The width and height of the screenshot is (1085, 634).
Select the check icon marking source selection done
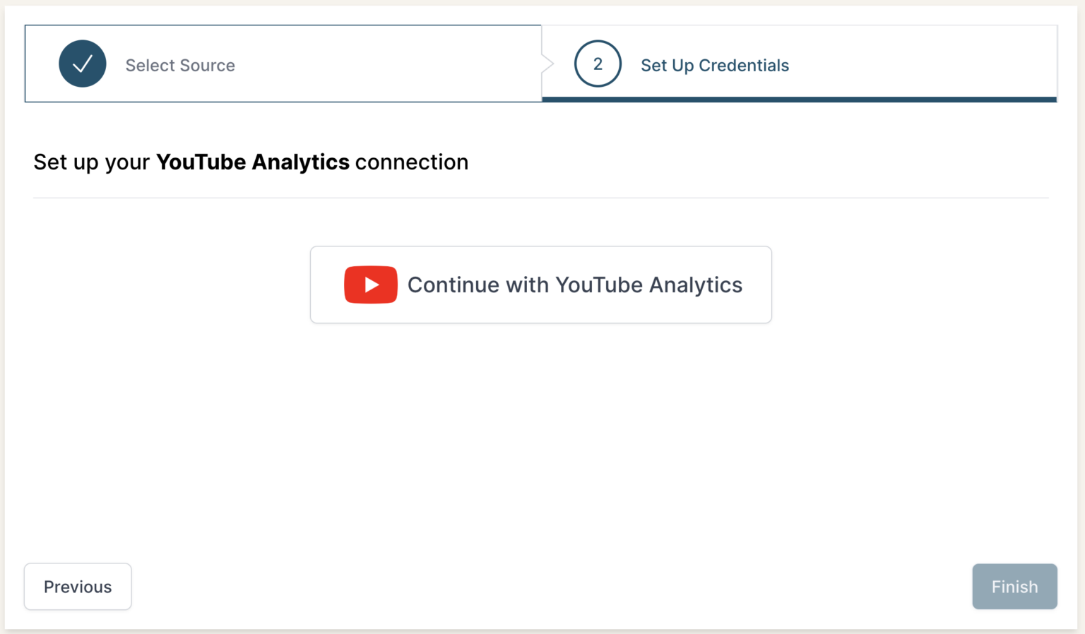[82, 64]
